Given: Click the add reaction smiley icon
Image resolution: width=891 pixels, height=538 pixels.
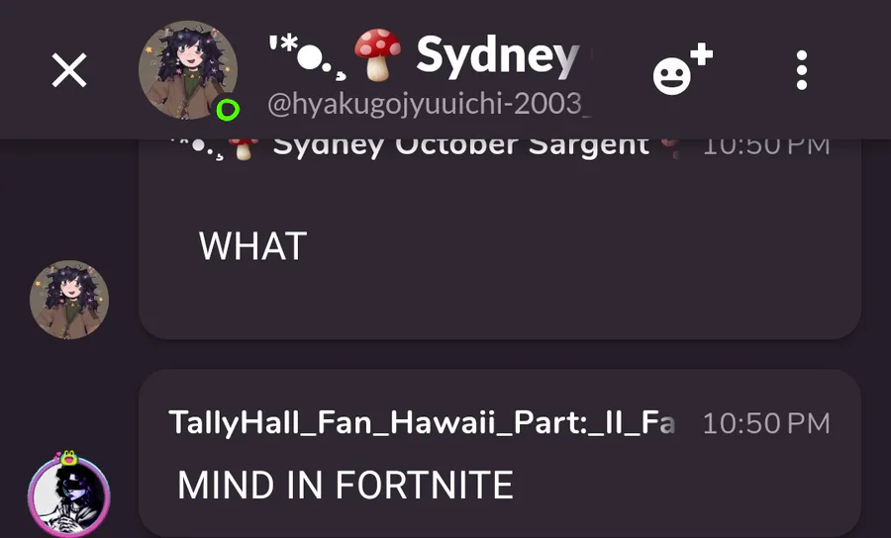Looking at the screenshot, I should click(682, 70).
